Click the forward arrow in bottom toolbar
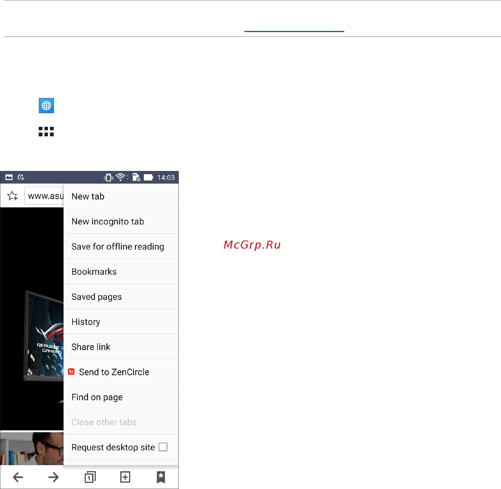This screenshot has height=489, width=501. [x=53, y=477]
